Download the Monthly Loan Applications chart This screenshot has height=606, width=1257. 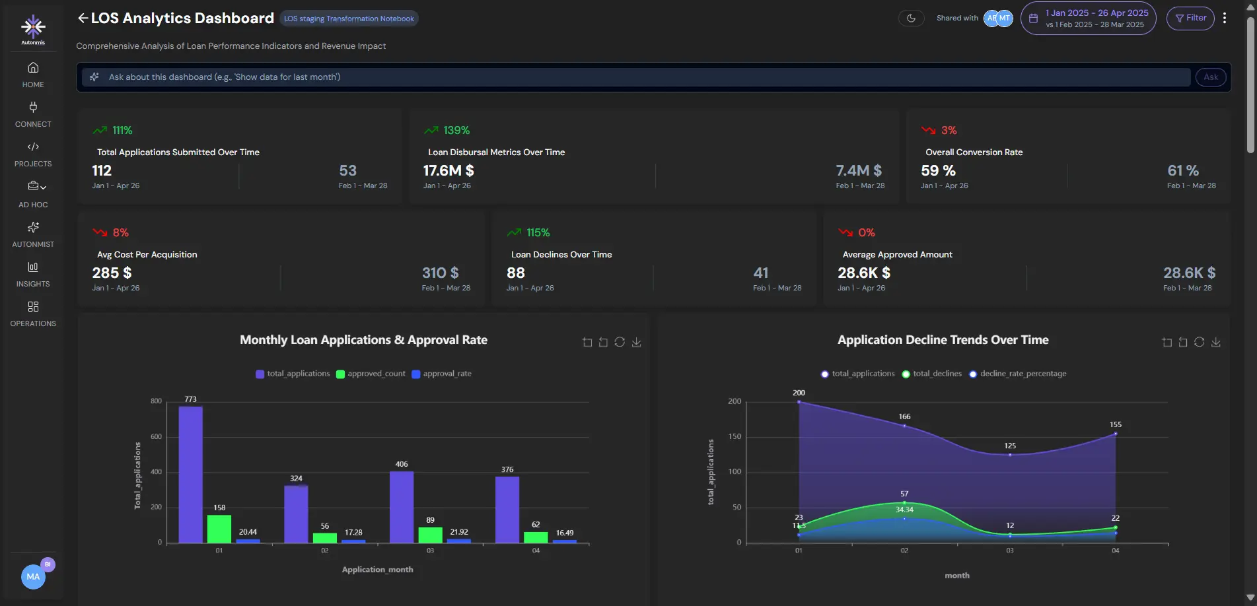(636, 342)
